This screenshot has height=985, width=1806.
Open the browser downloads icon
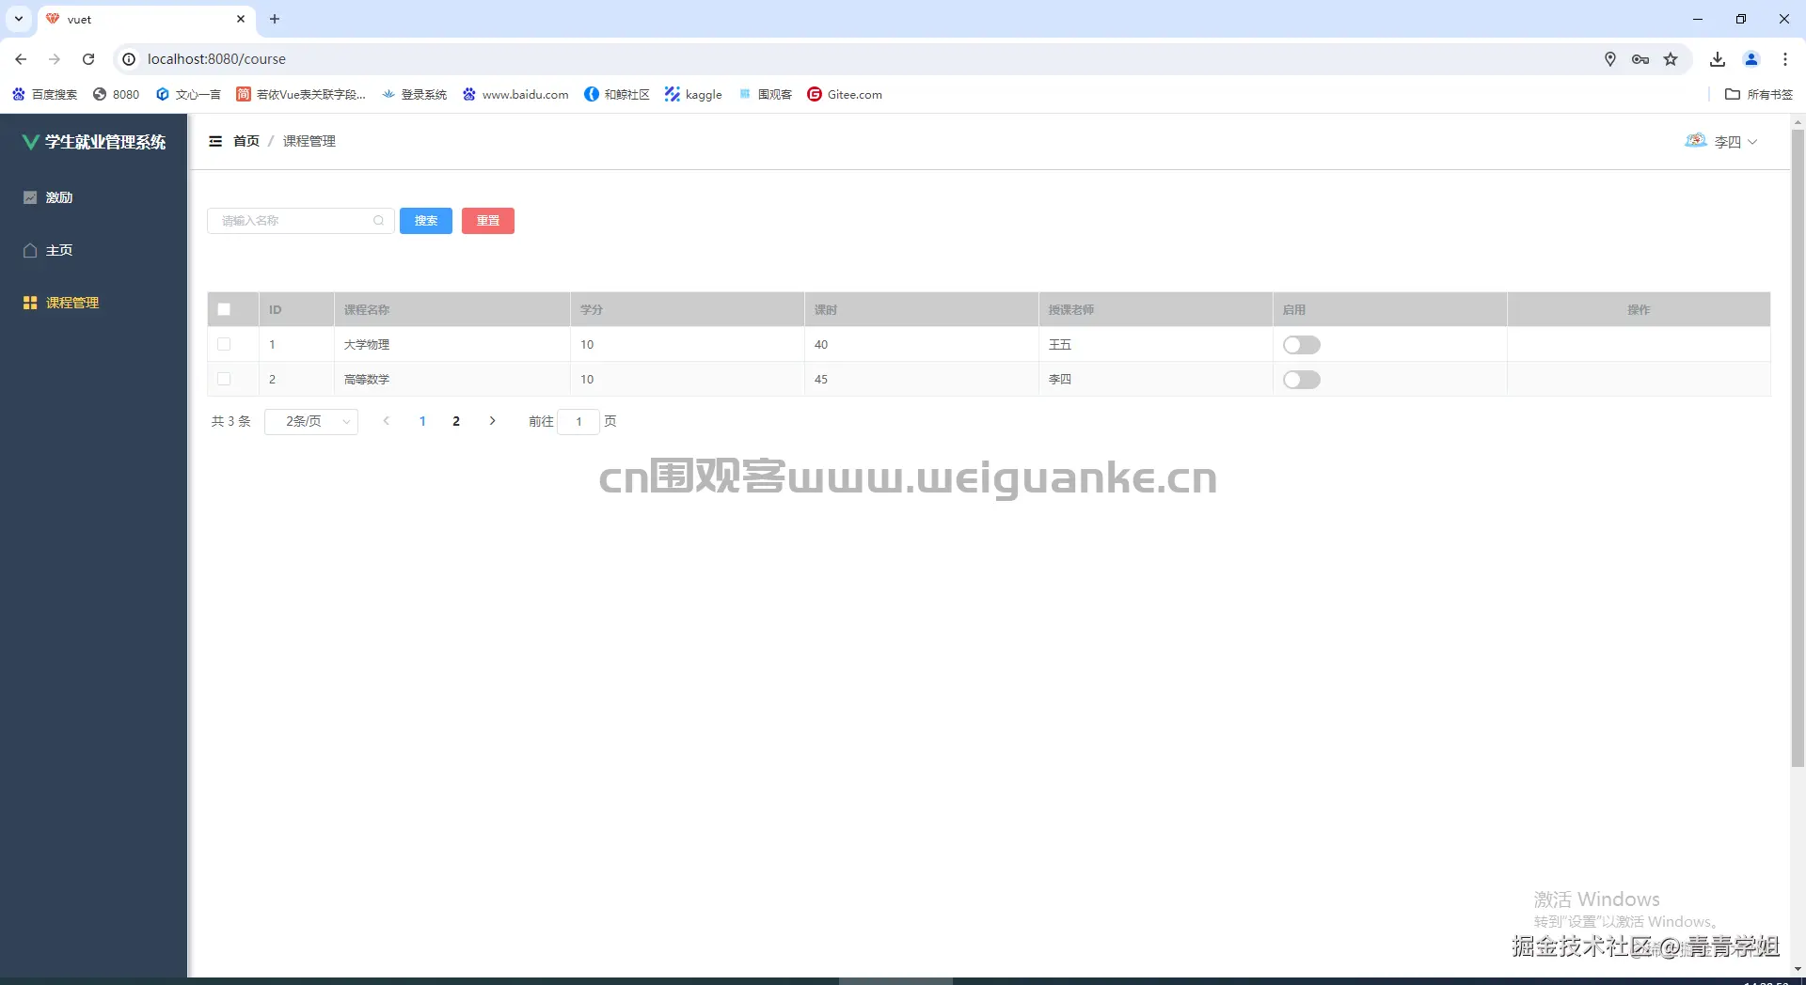(1718, 59)
